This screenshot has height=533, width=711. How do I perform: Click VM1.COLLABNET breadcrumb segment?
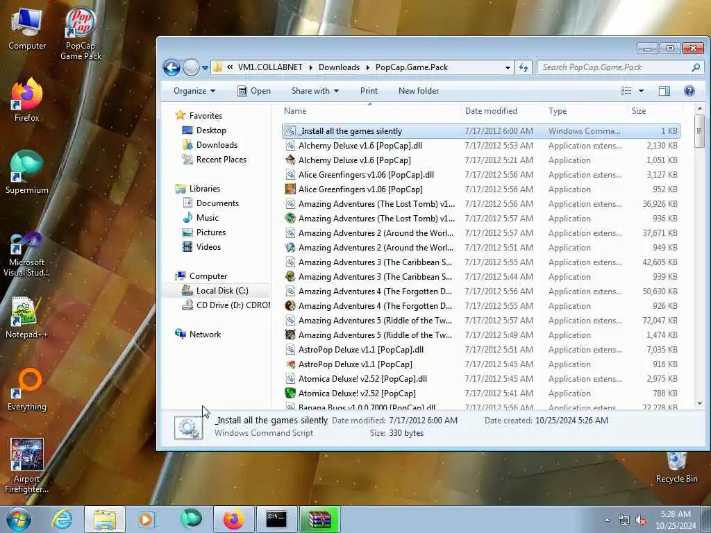pos(270,67)
